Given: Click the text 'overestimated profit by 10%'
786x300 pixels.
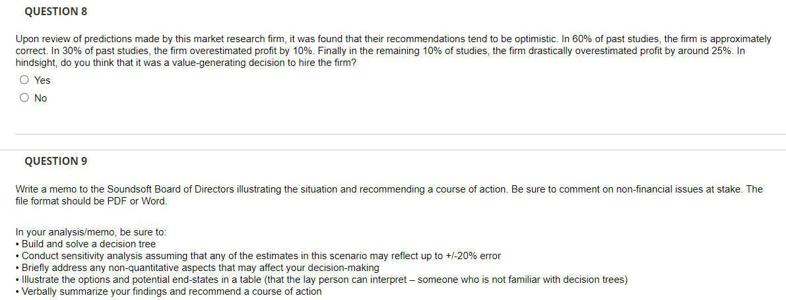Looking at the screenshot, I should coord(252,51).
